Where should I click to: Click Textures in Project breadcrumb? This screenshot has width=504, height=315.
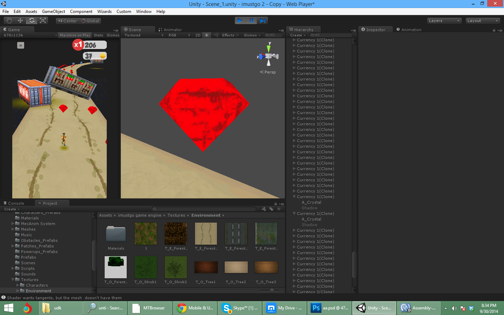pos(176,215)
